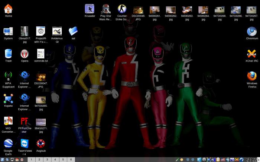Open the sat folder
The height and width of the screenshot is (162, 260).
(x=73, y=33)
